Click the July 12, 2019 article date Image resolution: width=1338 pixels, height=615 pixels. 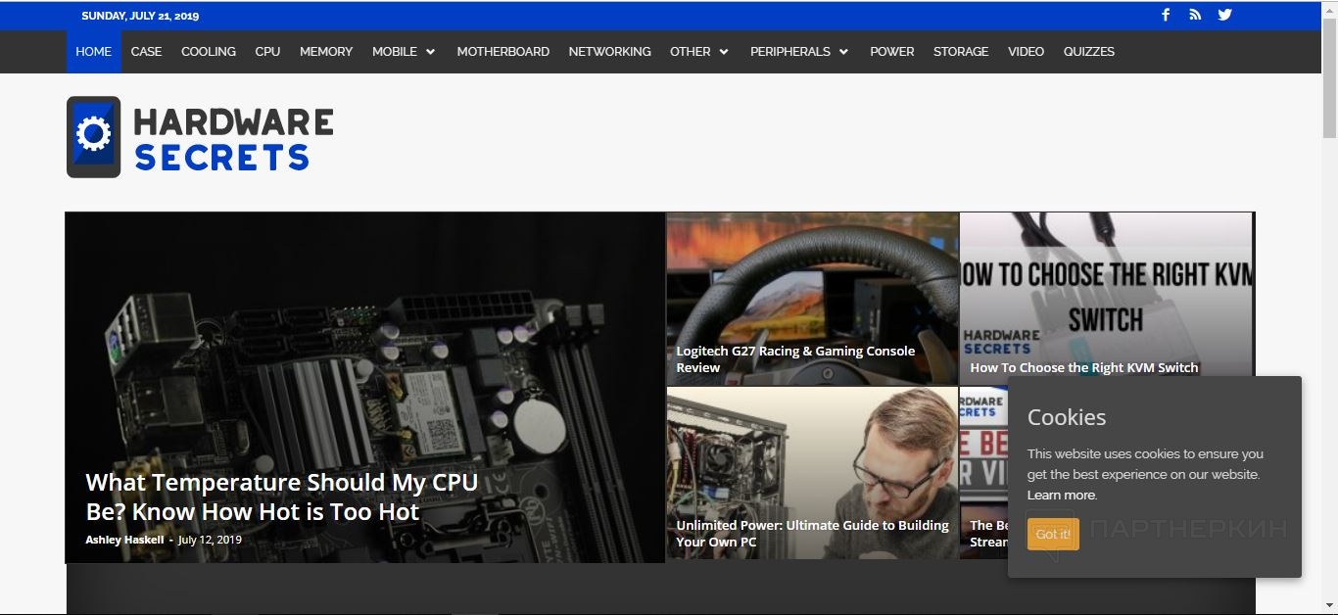[210, 540]
